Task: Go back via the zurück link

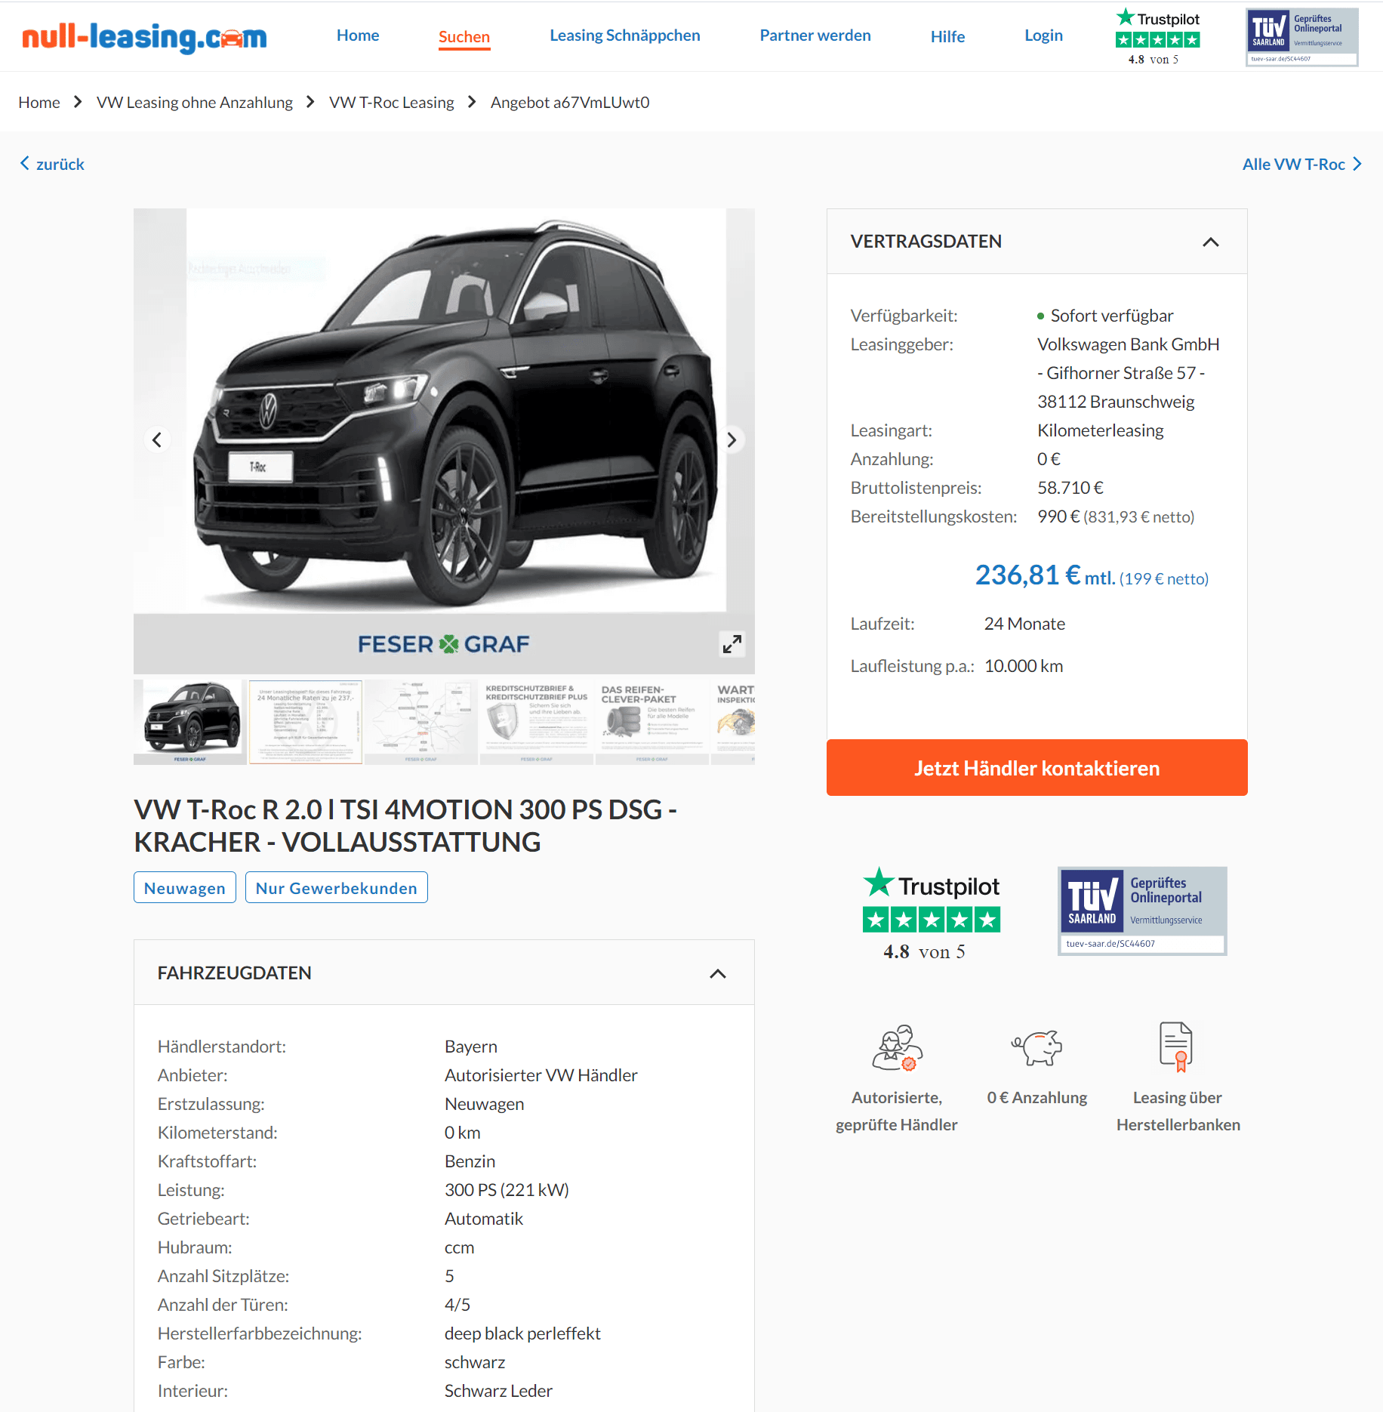Action: (52, 164)
